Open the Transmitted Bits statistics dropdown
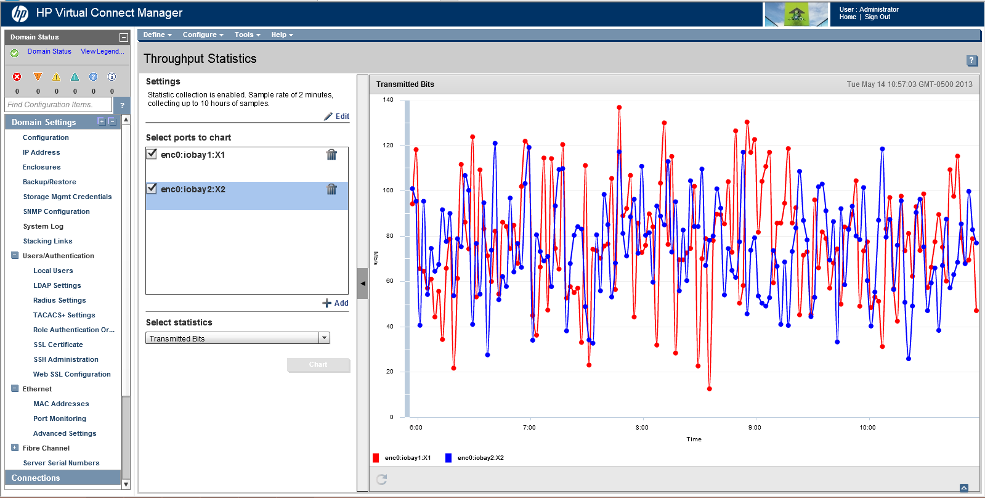This screenshot has width=985, height=498. coord(324,338)
